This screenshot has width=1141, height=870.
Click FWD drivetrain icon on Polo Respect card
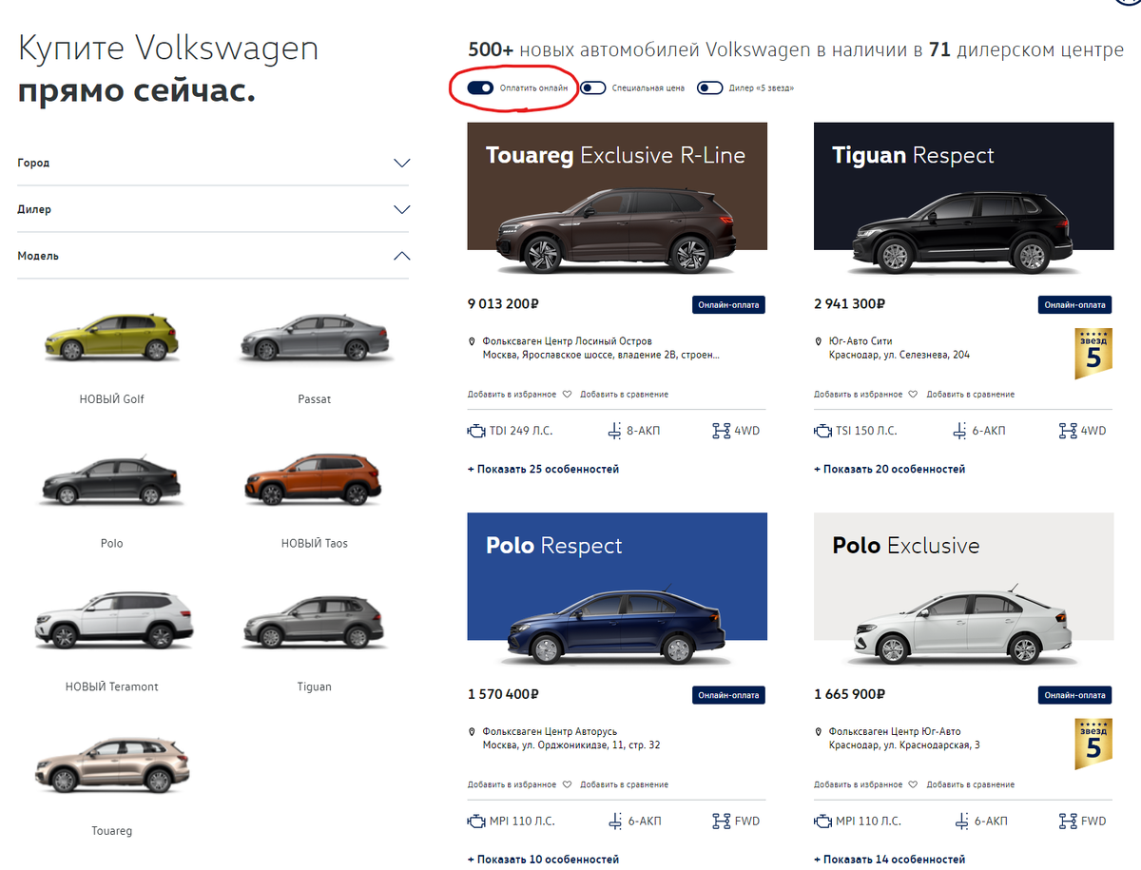[722, 821]
